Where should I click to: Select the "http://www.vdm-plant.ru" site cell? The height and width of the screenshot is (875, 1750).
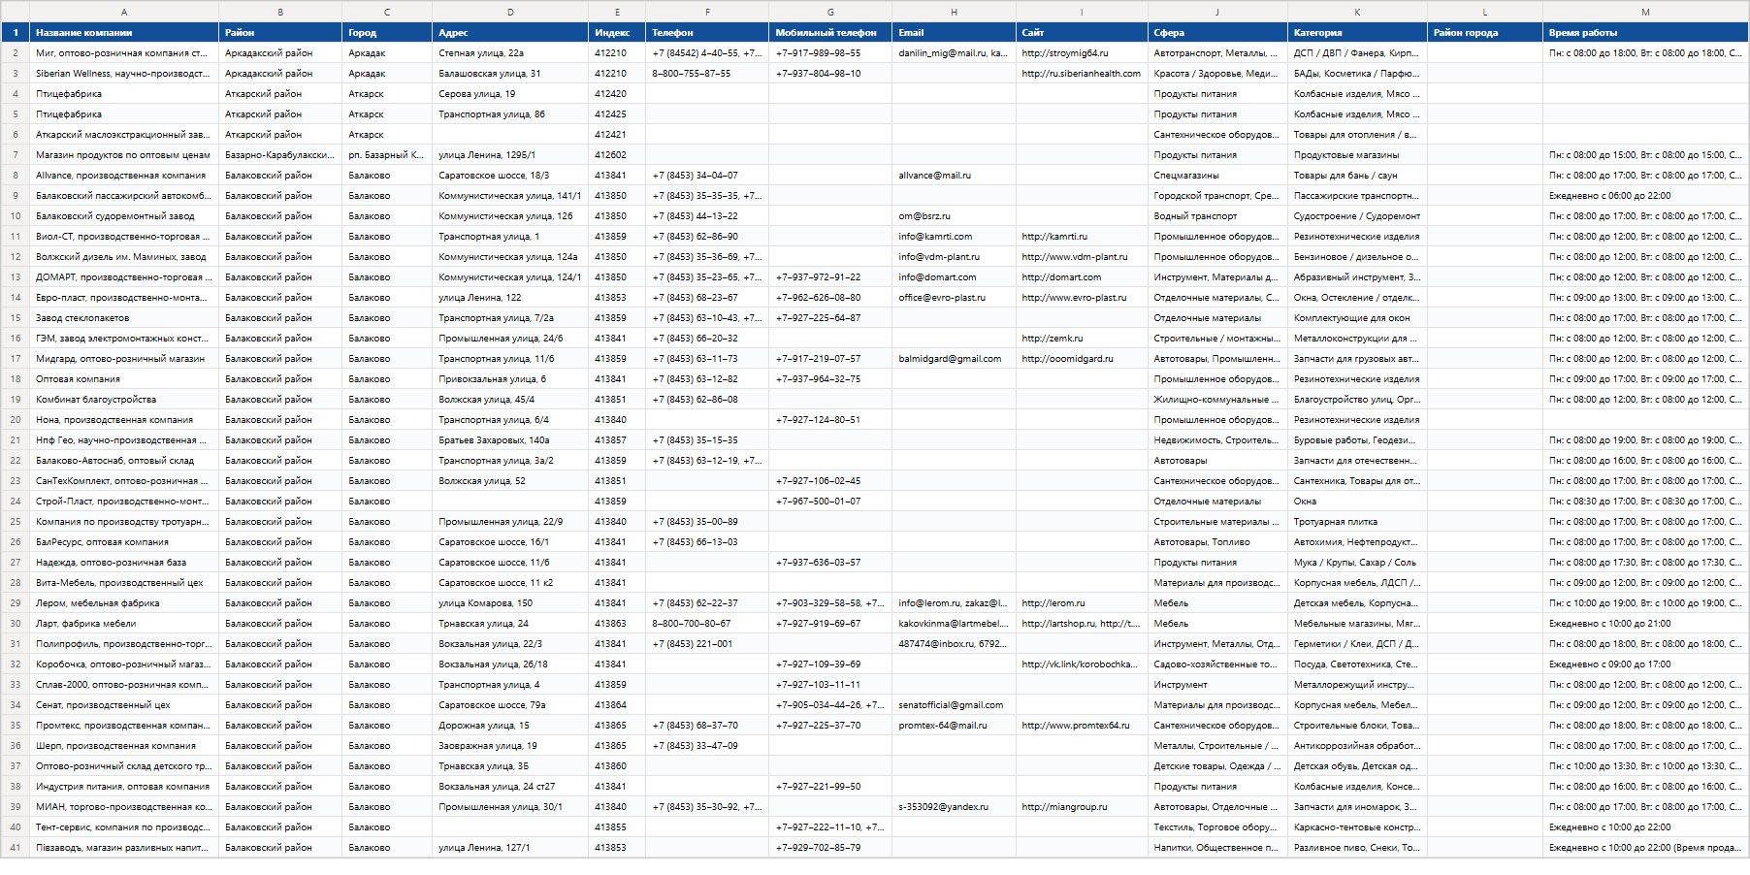1082,256
